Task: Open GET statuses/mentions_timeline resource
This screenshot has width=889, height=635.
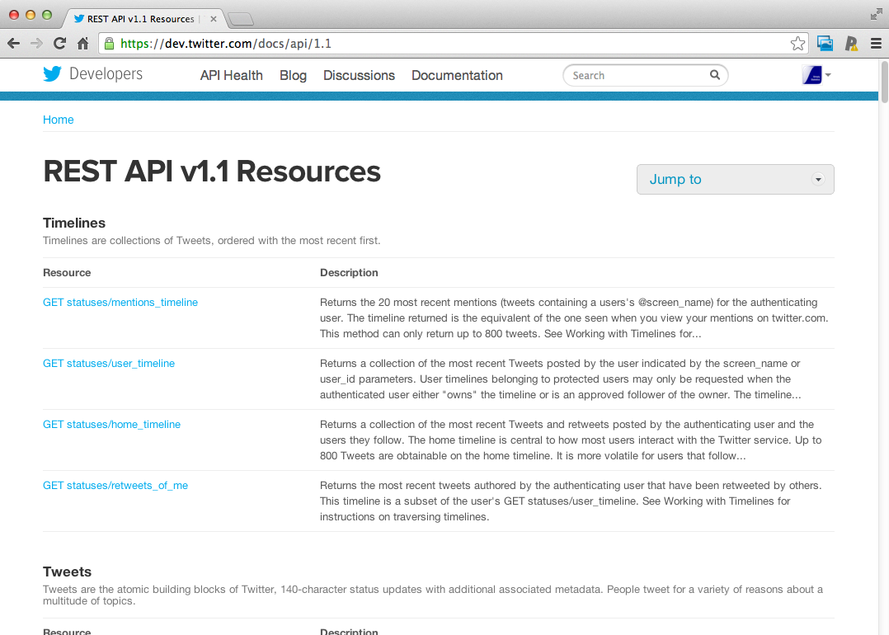Action: (x=120, y=302)
